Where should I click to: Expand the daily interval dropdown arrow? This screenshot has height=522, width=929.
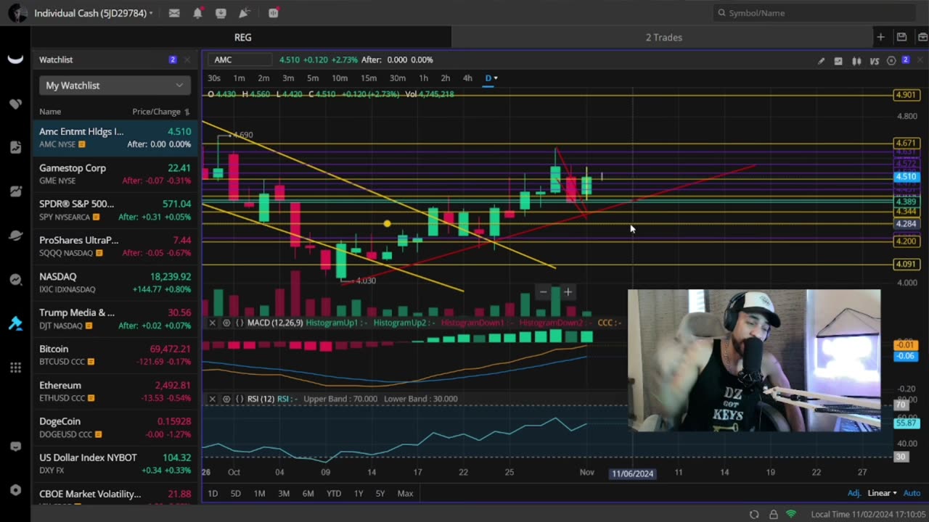tap(496, 78)
